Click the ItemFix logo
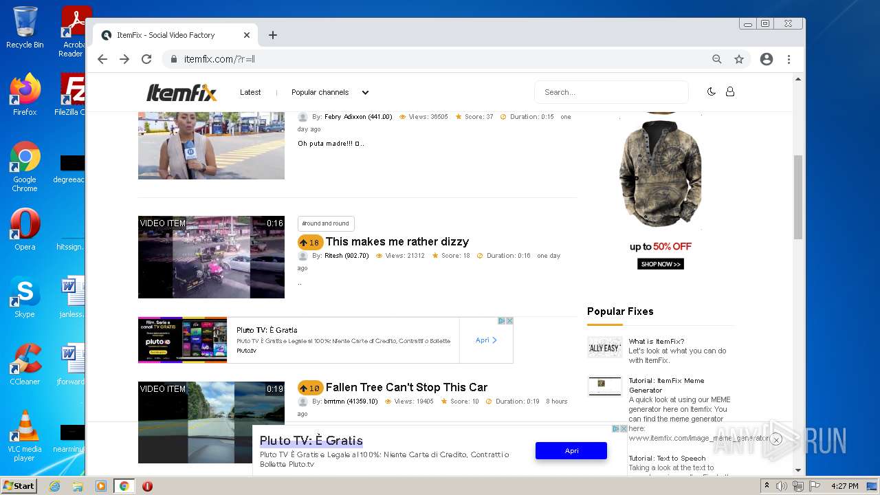880x495 pixels. [181, 92]
